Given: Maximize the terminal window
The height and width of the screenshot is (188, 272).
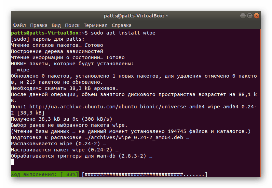Looking at the screenshot, I should point(250,16).
